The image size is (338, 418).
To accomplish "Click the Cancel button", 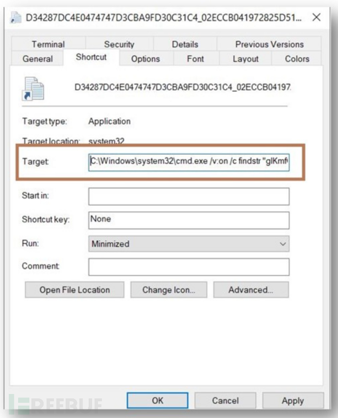I will [225, 400].
